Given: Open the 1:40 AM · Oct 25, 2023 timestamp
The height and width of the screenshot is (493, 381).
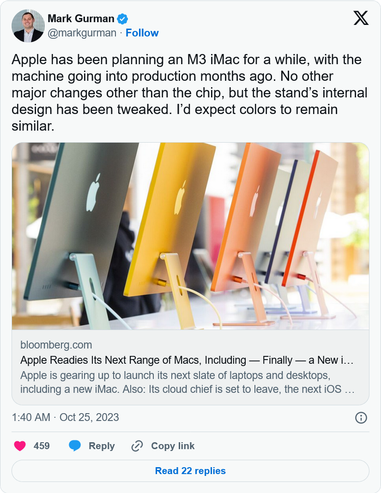Looking at the screenshot, I should [65, 417].
